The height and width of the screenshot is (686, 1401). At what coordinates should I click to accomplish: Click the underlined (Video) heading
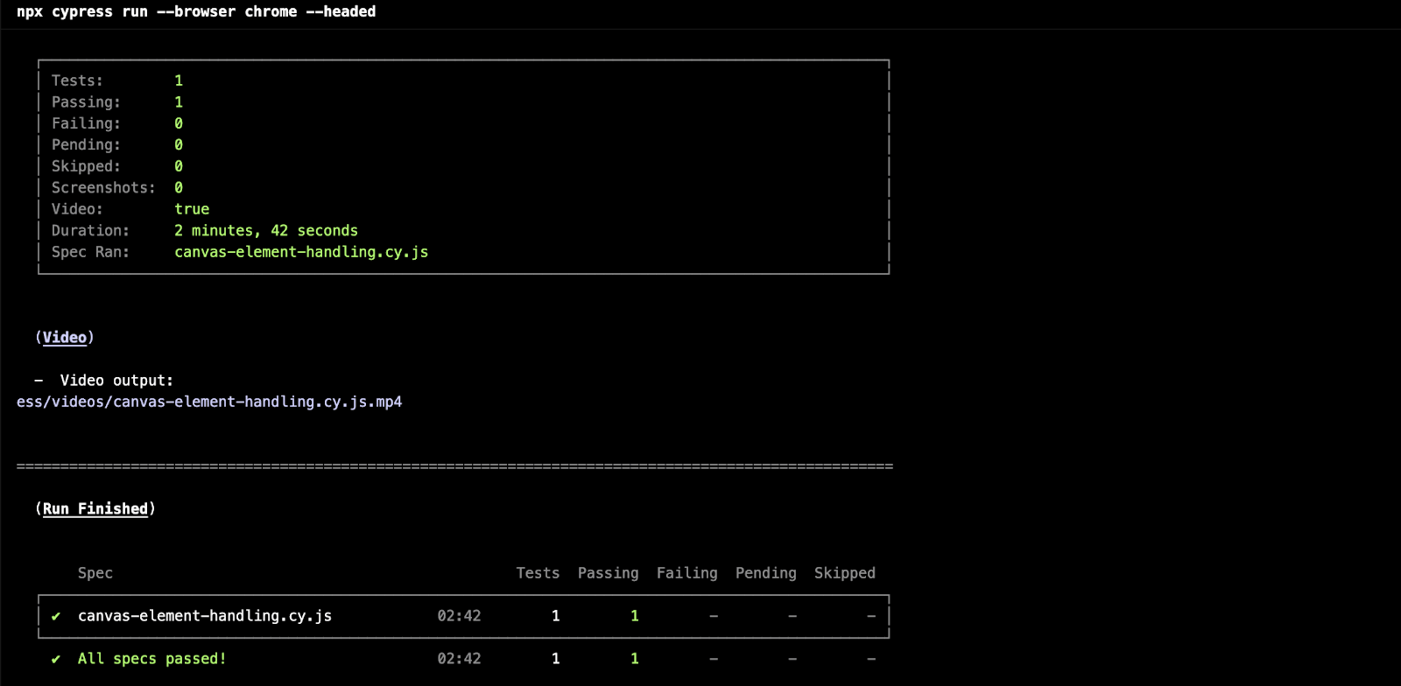[65, 338]
